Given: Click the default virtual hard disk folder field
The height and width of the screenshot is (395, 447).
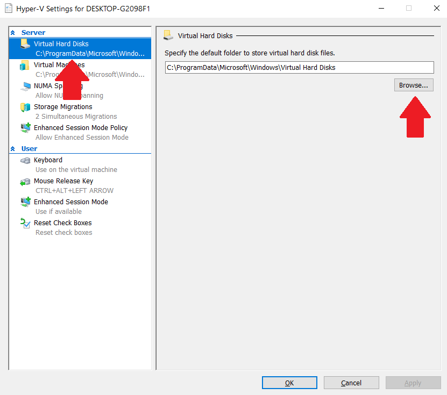Looking at the screenshot, I should (299, 68).
